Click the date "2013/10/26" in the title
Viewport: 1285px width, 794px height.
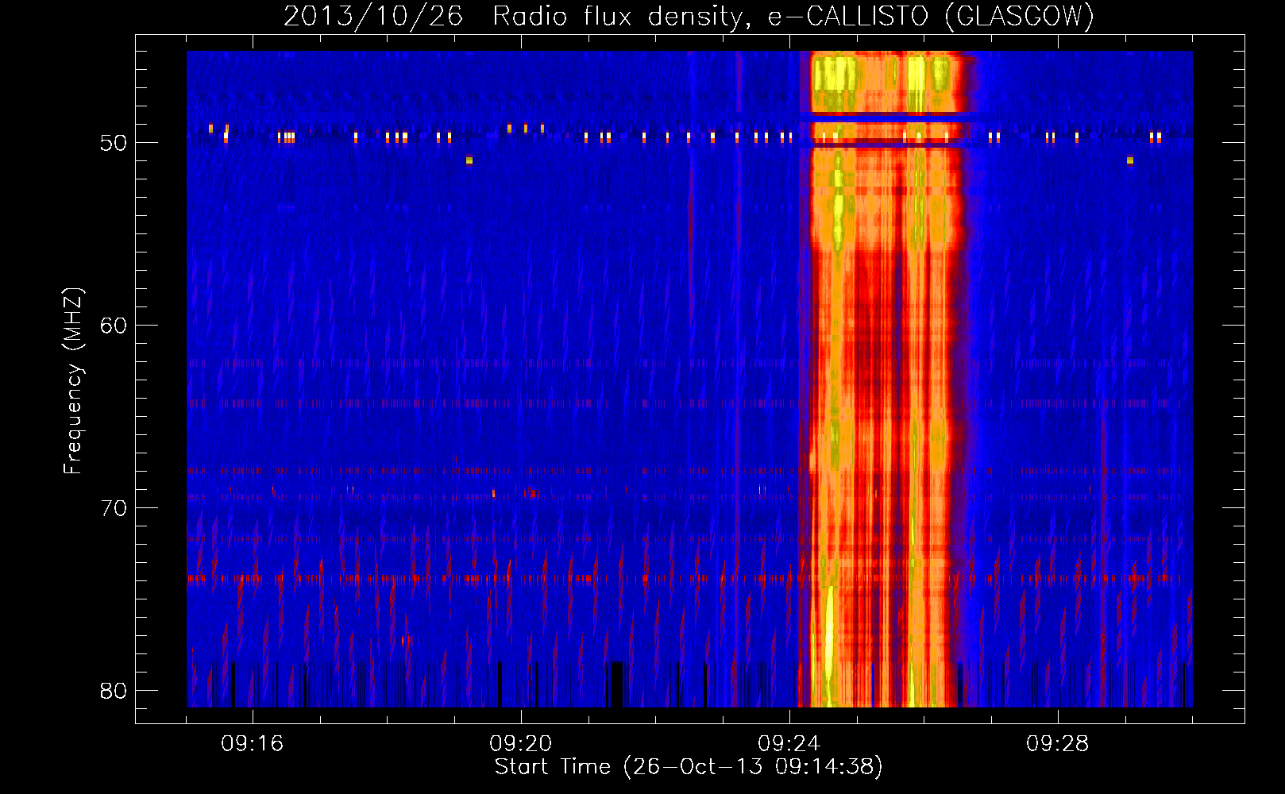pos(373,16)
